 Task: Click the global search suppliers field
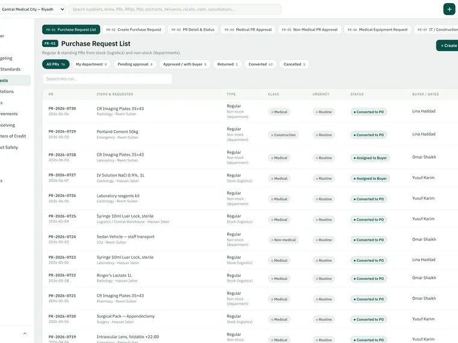(175, 10)
